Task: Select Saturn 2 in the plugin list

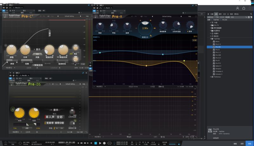Action: 218,66
